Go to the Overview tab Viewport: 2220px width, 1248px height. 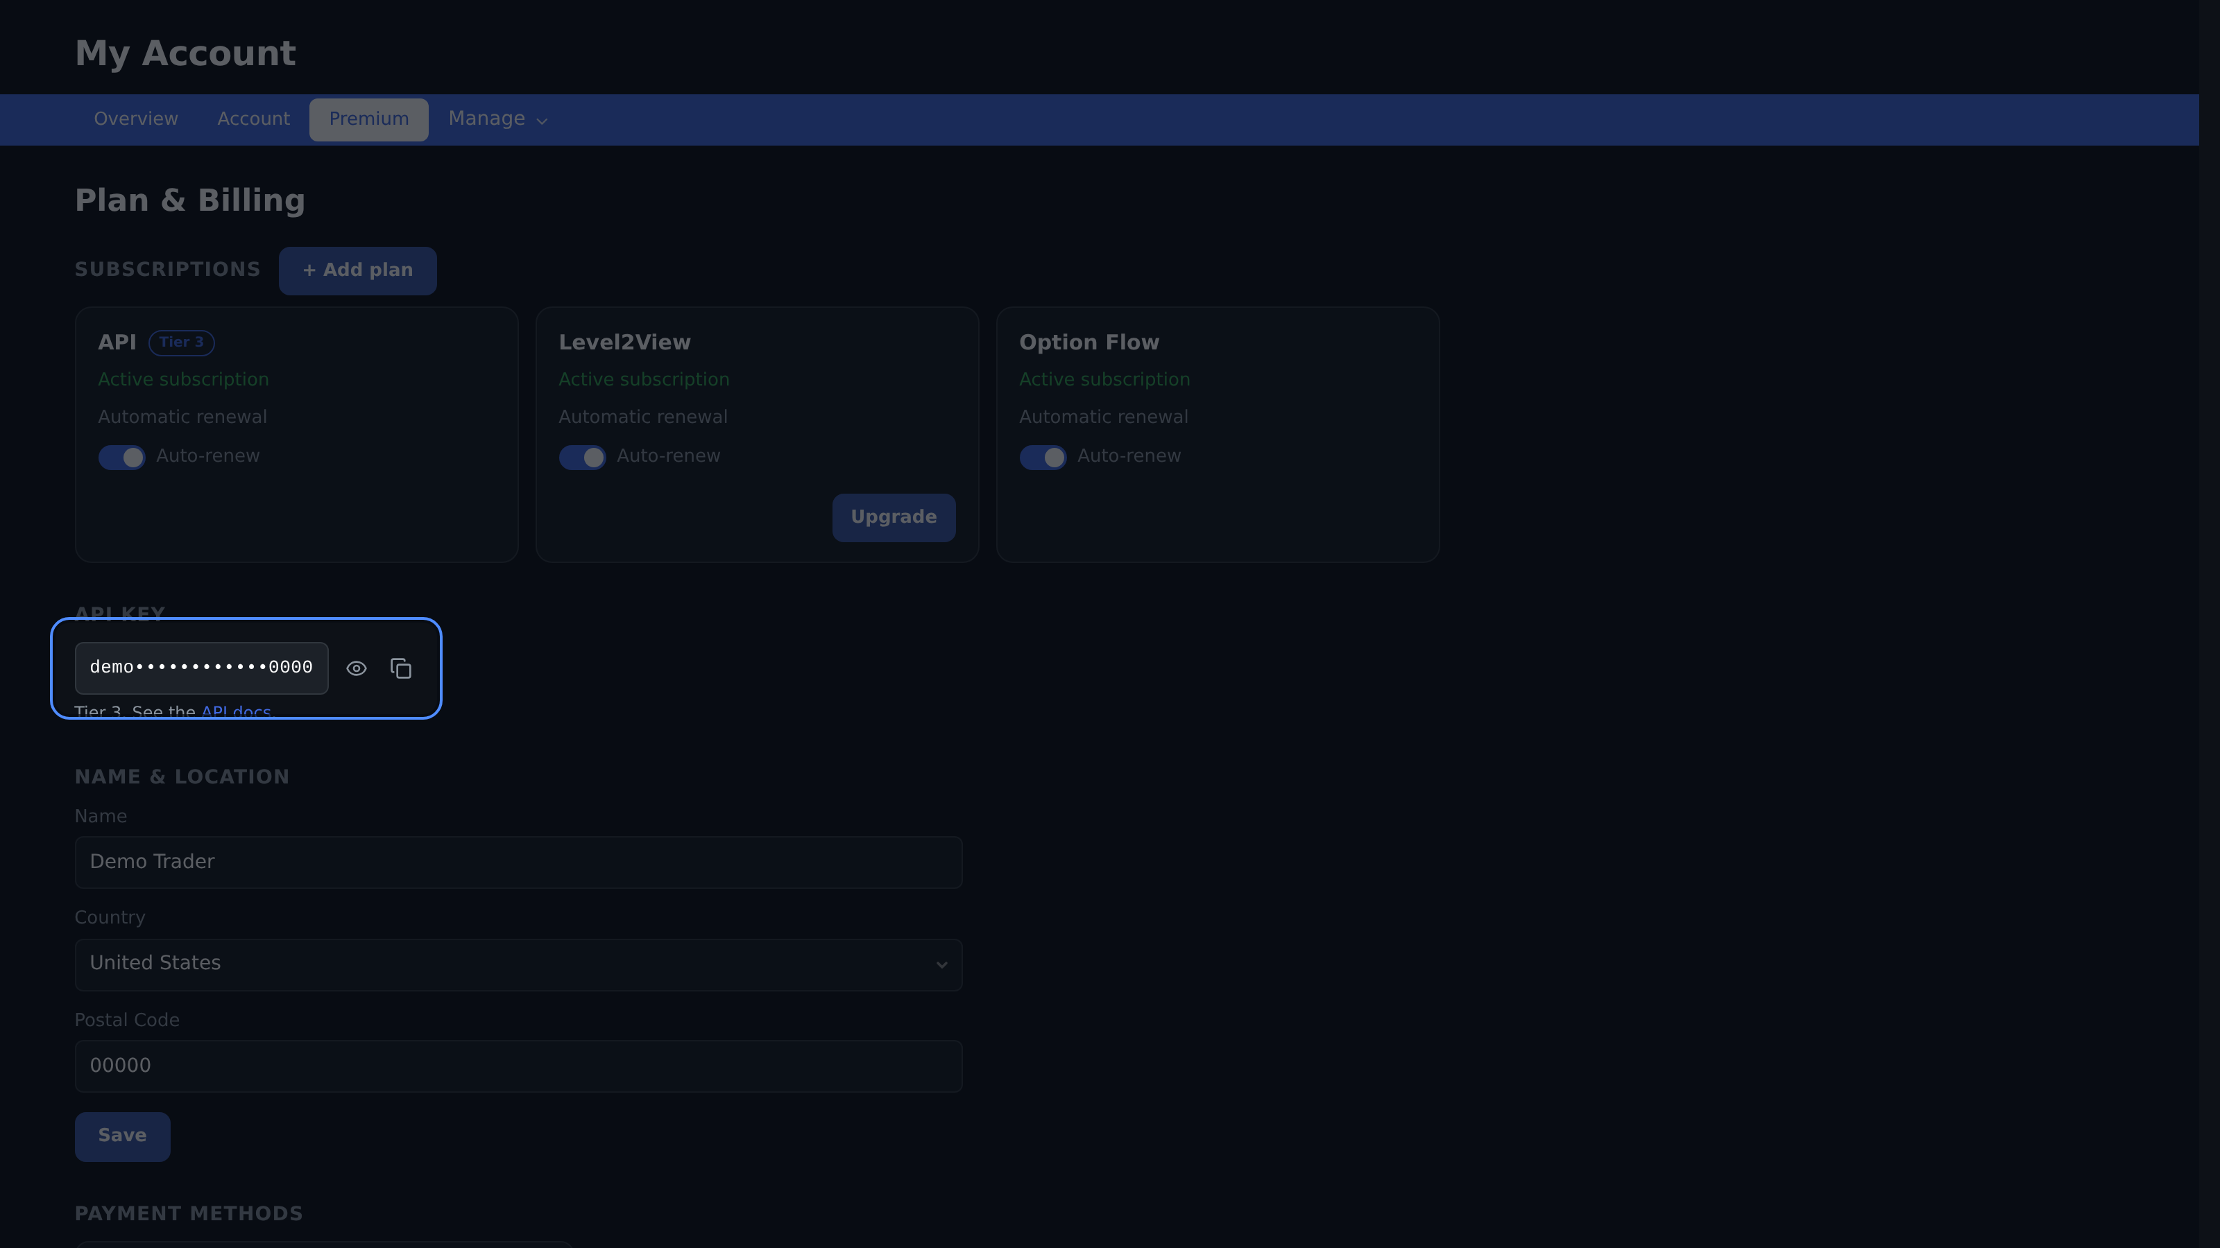coord(136,119)
